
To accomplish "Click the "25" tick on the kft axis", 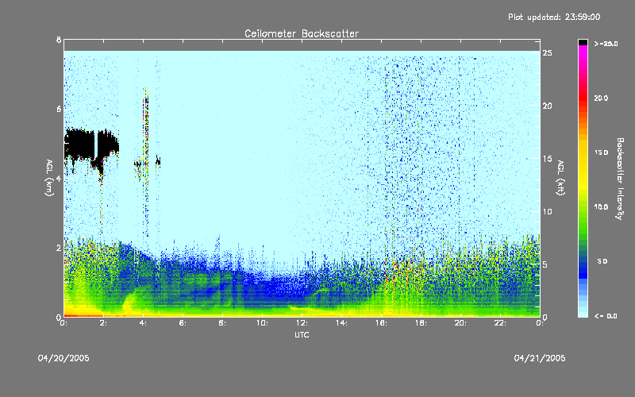I will point(548,53).
